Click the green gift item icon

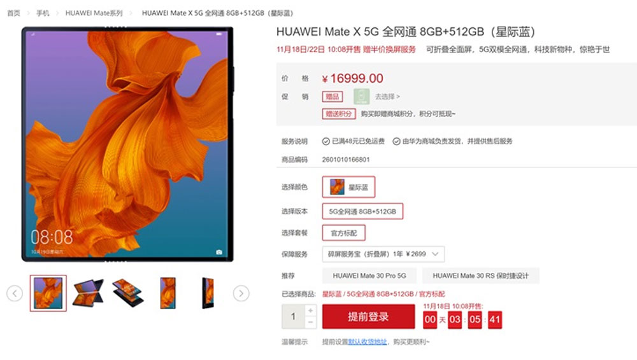click(x=361, y=97)
